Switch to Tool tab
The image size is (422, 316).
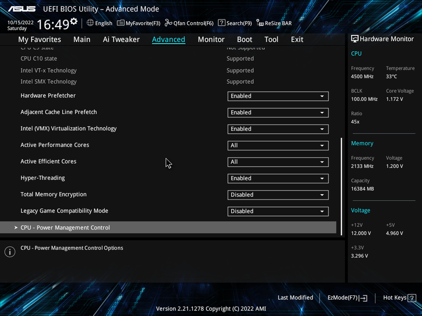pos(271,40)
